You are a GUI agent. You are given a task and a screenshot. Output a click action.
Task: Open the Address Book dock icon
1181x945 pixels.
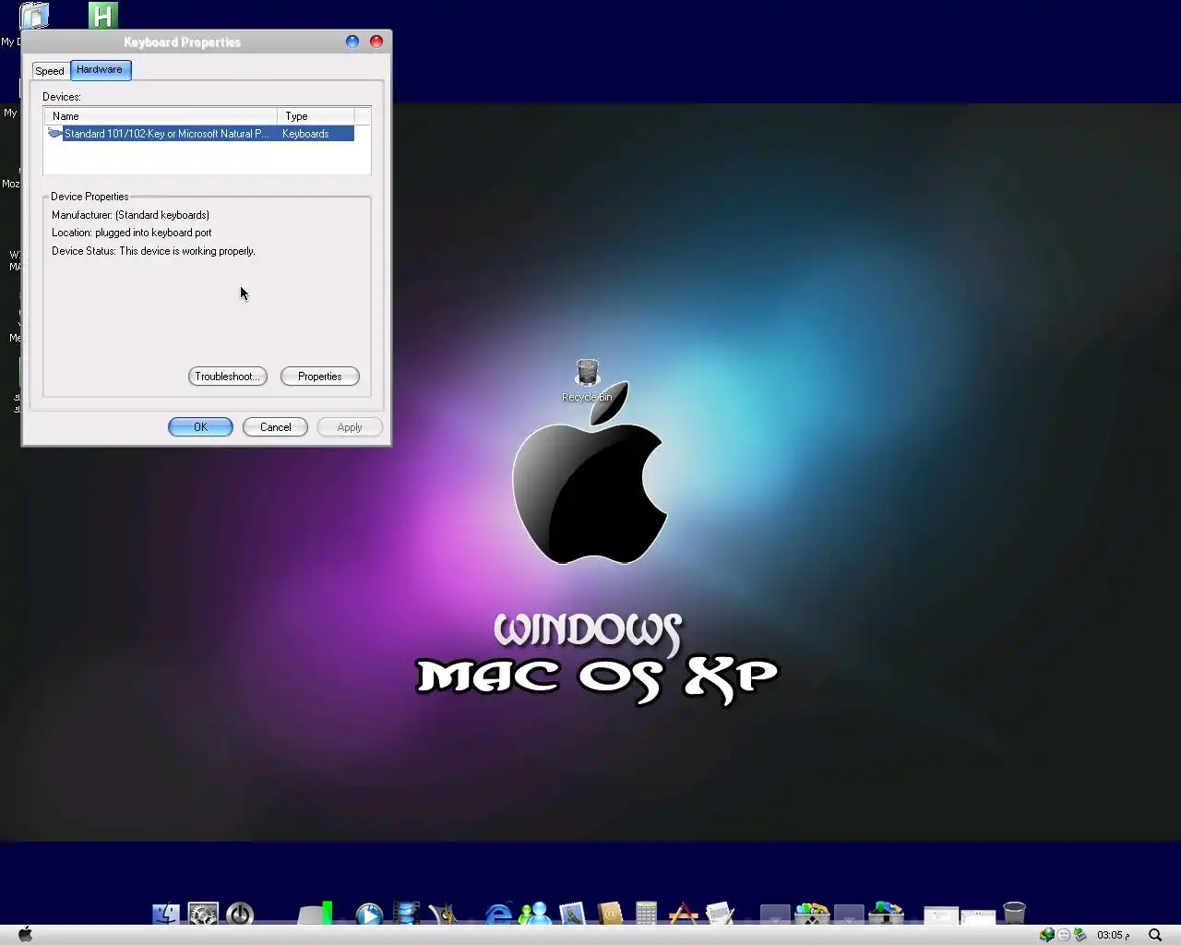tap(609, 914)
